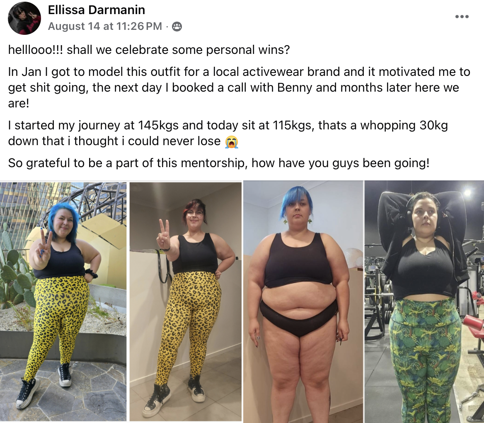Open the outdoor photo with cactus plants
This screenshot has height=423, width=484.
pyautogui.click(x=63, y=301)
